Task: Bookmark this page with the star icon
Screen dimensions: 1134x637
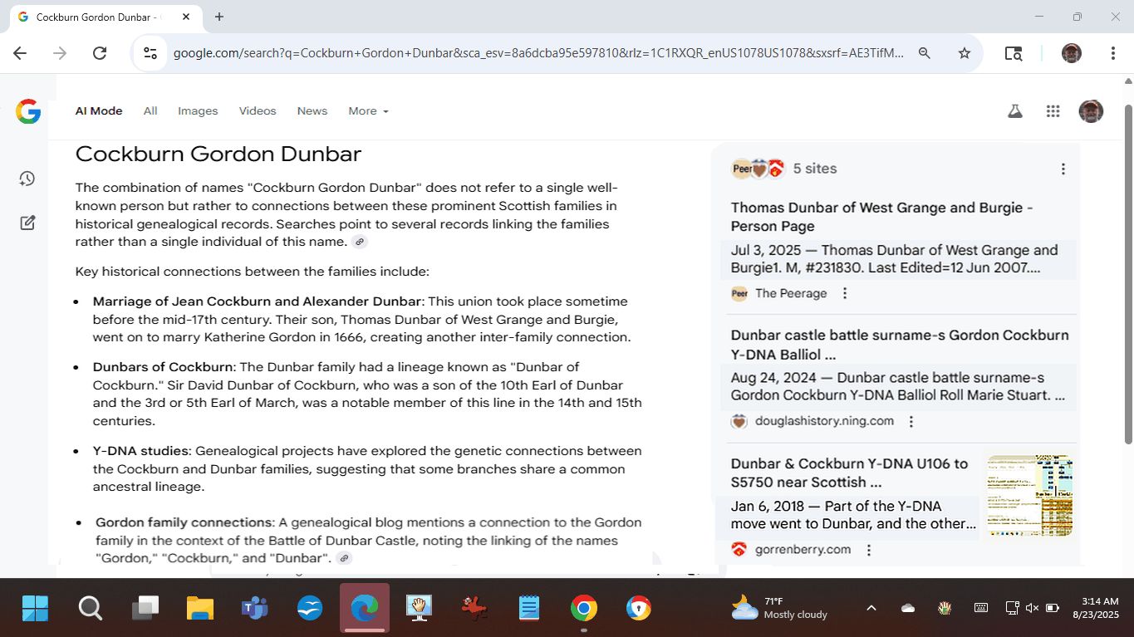Action: (x=964, y=53)
